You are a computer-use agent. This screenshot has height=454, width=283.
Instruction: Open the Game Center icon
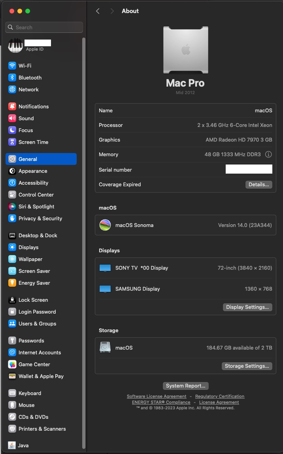pyautogui.click(x=12, y=364)
